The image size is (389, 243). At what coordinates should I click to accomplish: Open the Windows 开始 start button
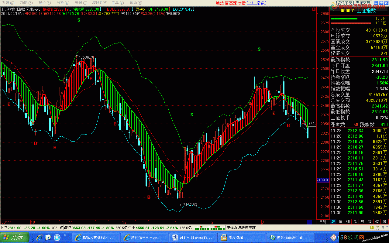coord(15,237)
